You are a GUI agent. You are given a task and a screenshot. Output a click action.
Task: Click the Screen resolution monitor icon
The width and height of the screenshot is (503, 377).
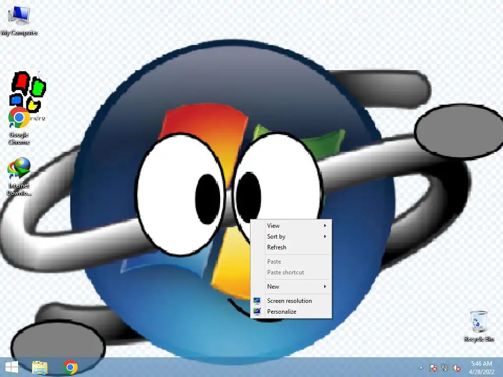coord(257,301)
